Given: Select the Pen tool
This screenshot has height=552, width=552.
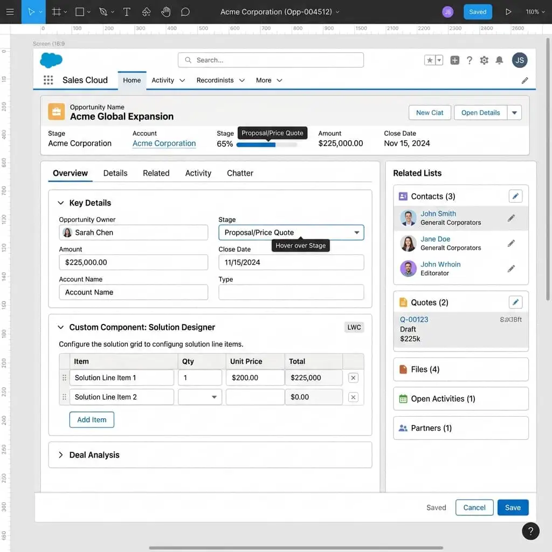Looking at the screenshot, I should click(103, 12).
